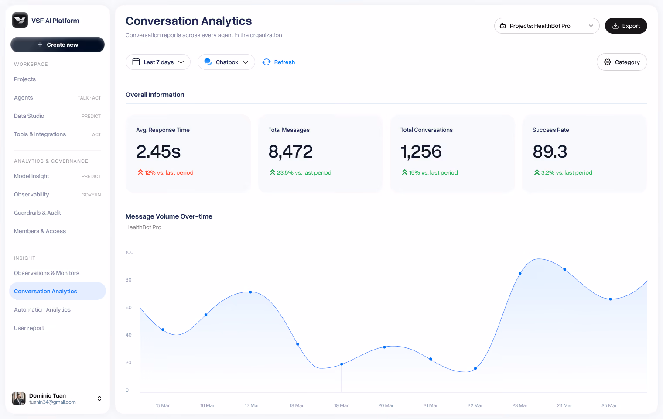Click the Refresh link
The image size is (663, 419).
tap(279, 62)
